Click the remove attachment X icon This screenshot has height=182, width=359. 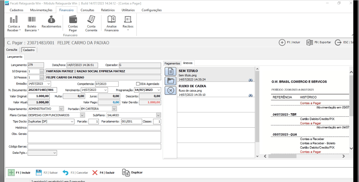(171, 90)
